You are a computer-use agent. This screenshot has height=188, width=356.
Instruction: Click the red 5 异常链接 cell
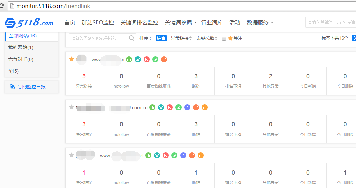[x=84, y=81]
